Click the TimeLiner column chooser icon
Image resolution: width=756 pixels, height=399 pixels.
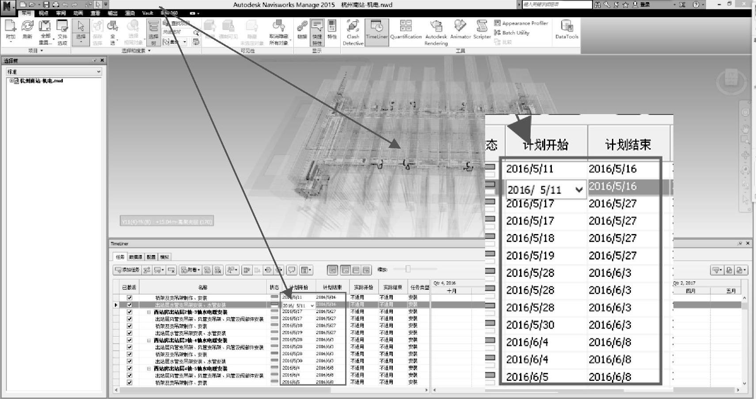coord(306,270)
